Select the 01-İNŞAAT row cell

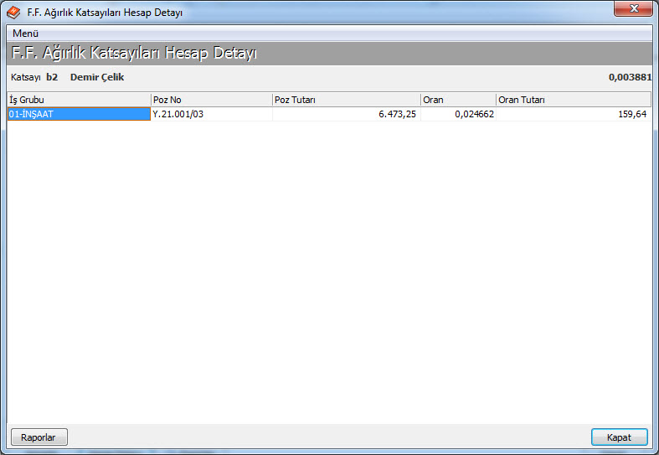[79, 114]
